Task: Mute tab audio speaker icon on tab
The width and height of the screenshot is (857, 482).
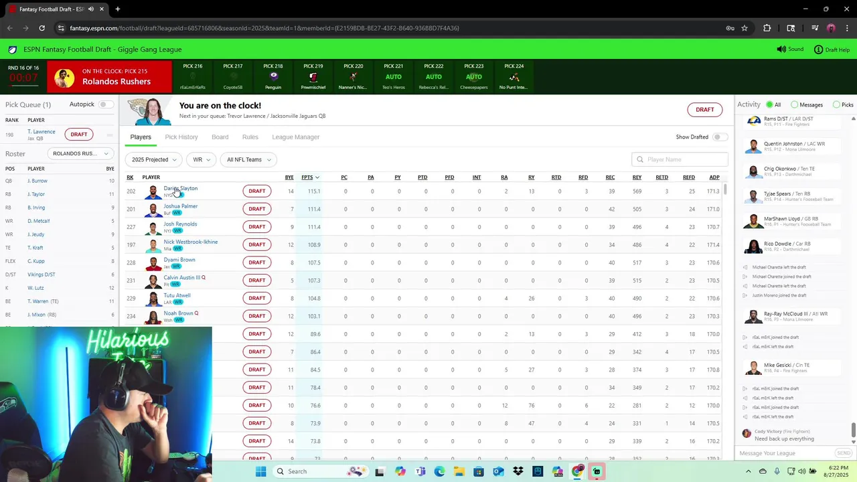Action: pyautogui.click(x=90, y=9)
